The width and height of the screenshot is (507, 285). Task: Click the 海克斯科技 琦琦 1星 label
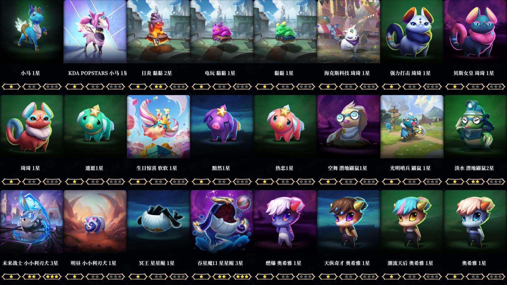click(347, 73)
